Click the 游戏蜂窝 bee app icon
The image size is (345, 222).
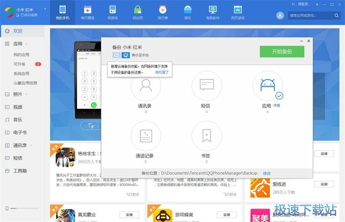coord(163,216)
